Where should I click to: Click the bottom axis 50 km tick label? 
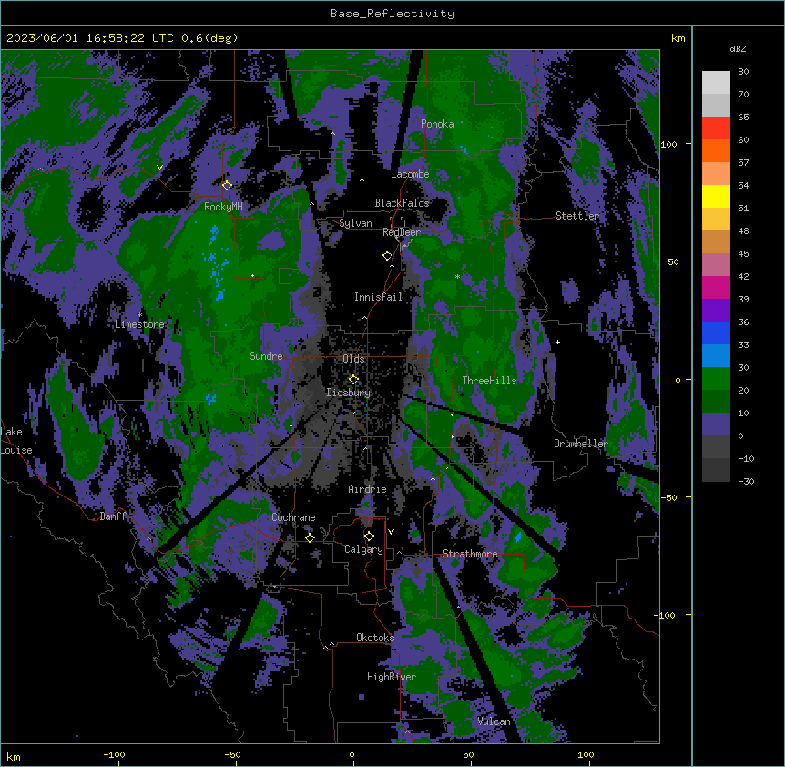click(468, 755)
